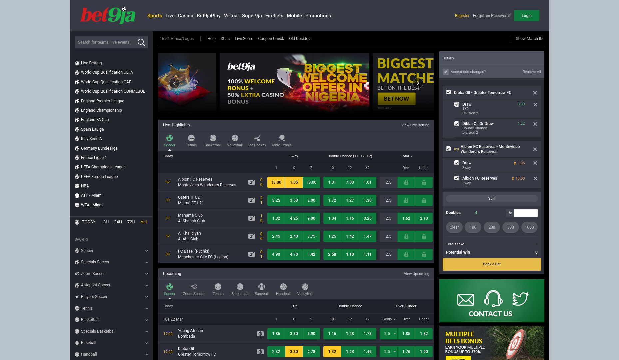Go to previous banner slide arrow
619x360 pixels.
point(174,83)
